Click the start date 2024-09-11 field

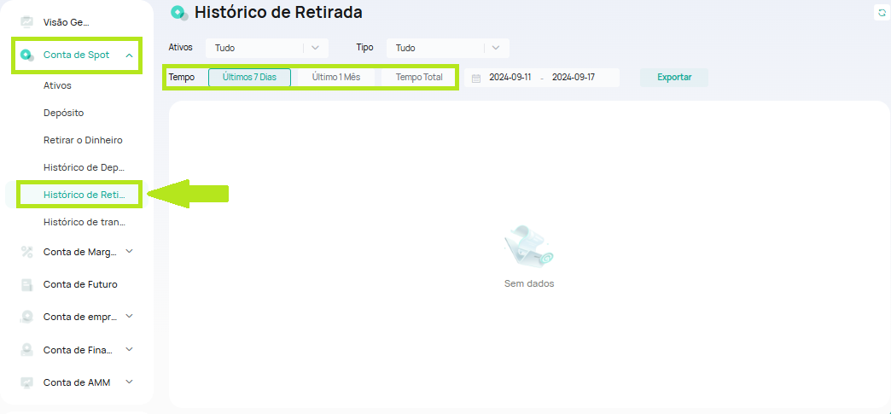tap(510, 78)
